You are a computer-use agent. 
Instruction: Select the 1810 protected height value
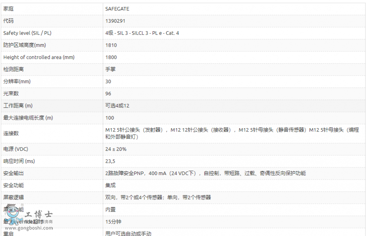tap(111, 45)
